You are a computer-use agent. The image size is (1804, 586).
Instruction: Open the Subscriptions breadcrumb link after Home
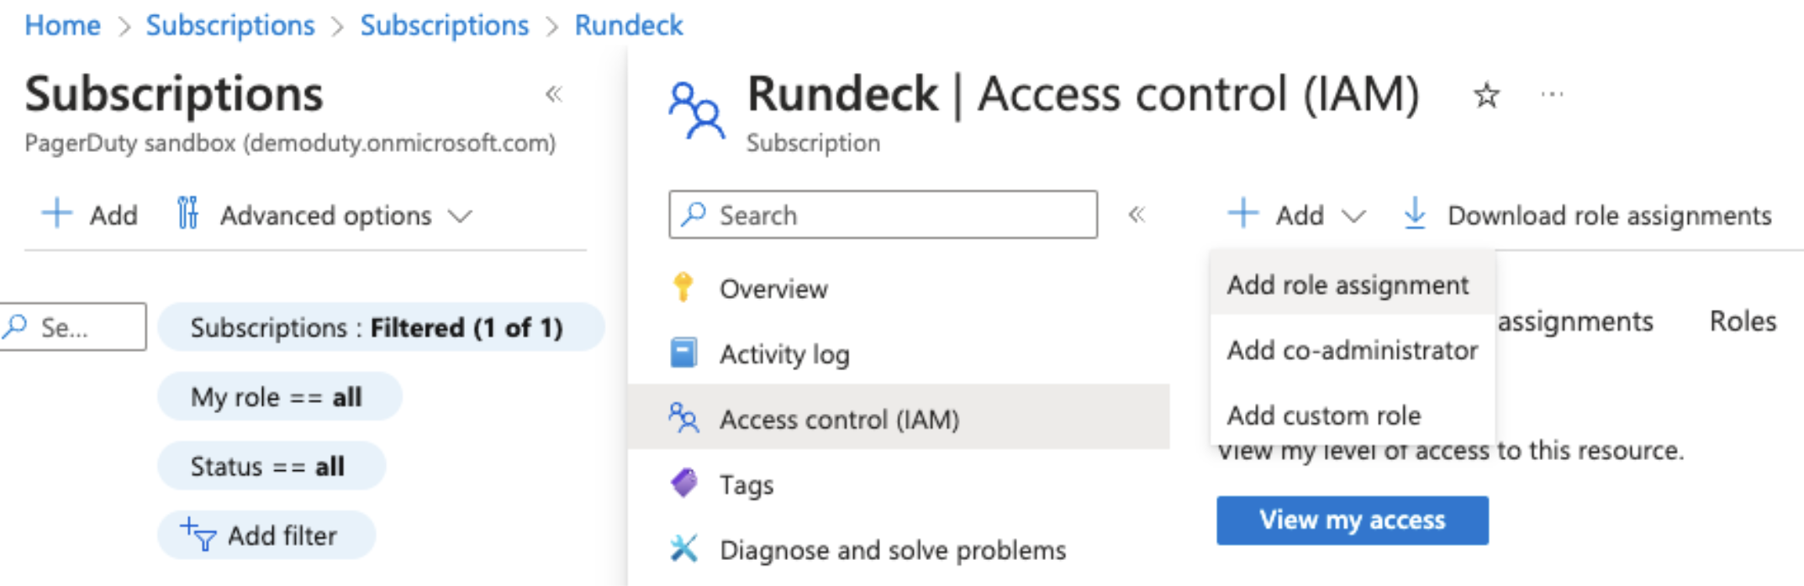pyautogui.click(x=230, y=25)
